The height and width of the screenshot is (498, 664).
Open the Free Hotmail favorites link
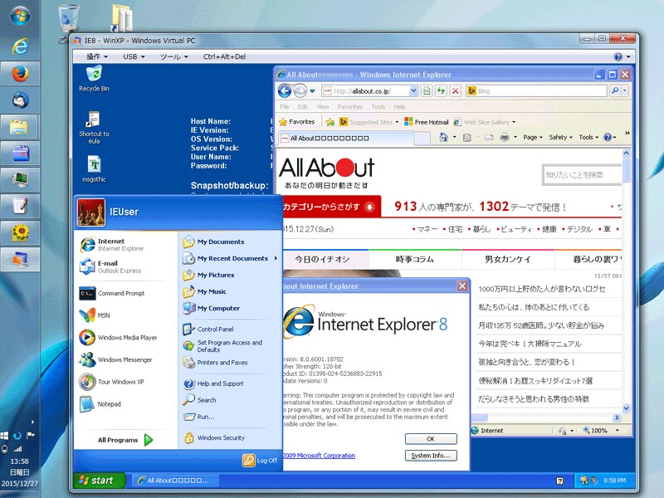coord(427,122)
